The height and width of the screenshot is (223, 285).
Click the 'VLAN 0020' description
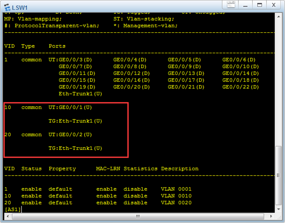176,203
